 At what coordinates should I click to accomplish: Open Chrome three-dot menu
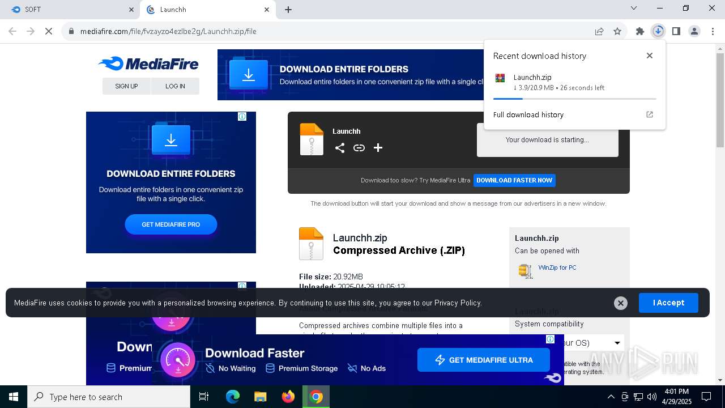click(712, 31)
